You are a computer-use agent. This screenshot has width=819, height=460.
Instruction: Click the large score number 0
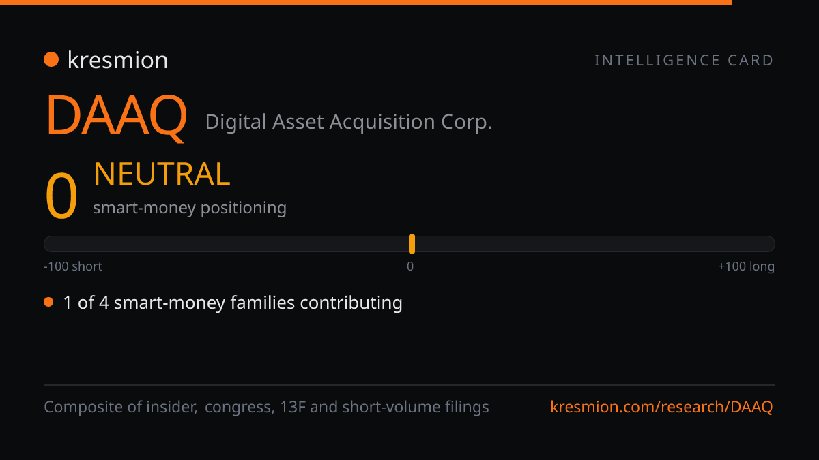coord(61,196)
